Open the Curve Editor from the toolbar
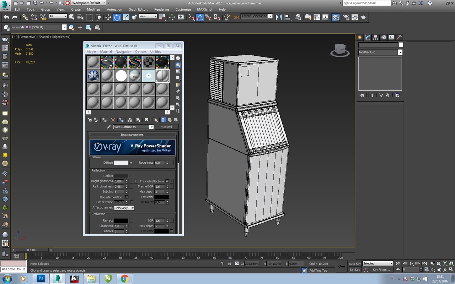This screenshot has height=284, width=455. click(317, 17)
